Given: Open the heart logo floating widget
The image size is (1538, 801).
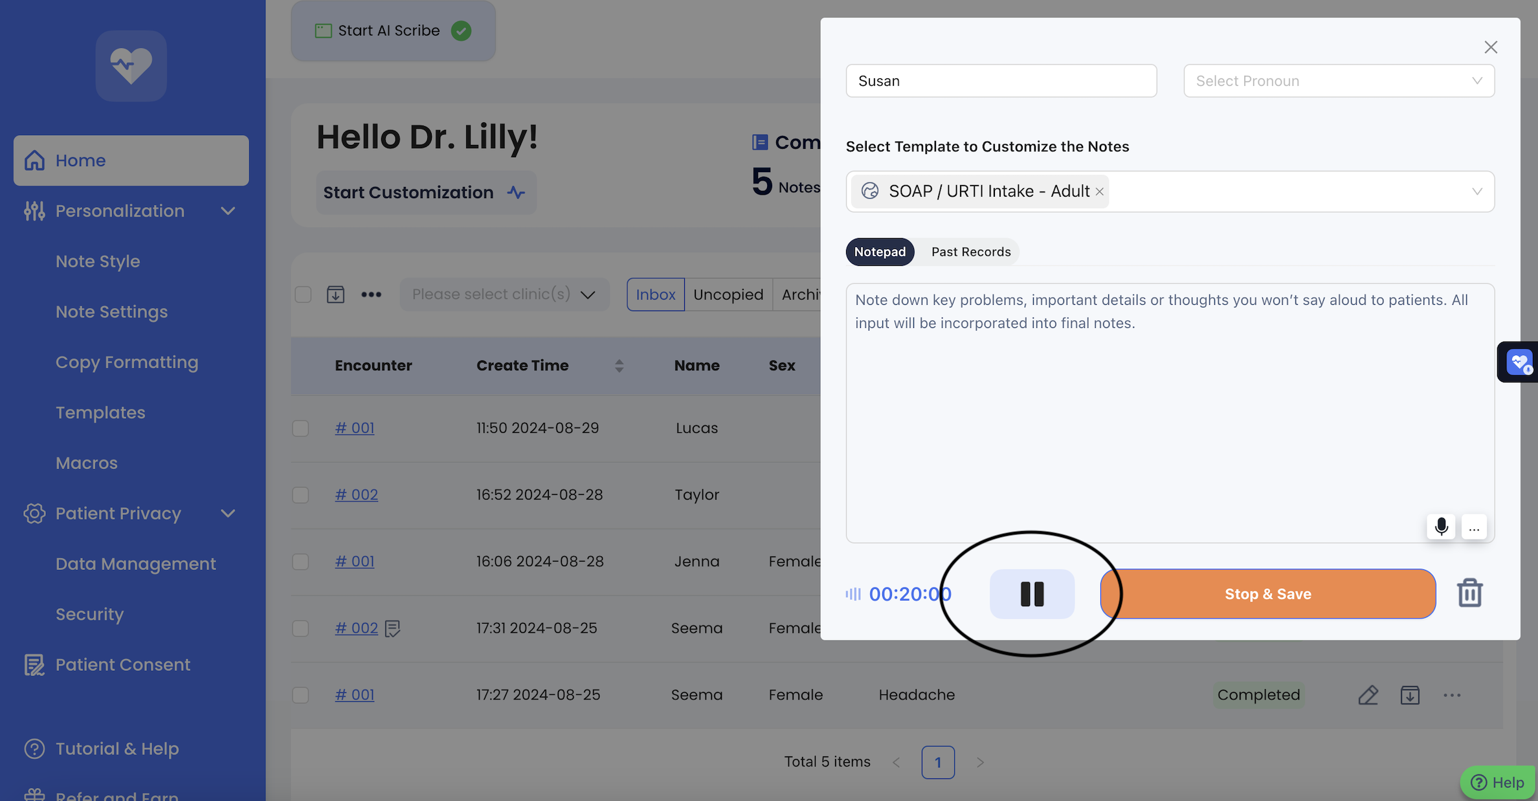Looking at the screenshot, I should (x=1519, y=362).
